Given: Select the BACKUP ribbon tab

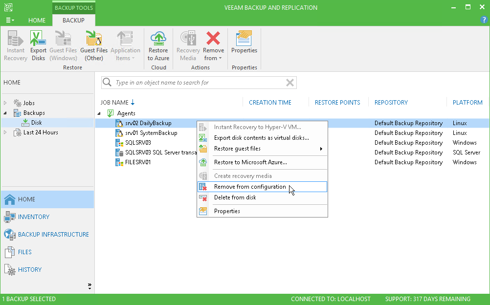Looking at the screenshot, I should [73, 21].
